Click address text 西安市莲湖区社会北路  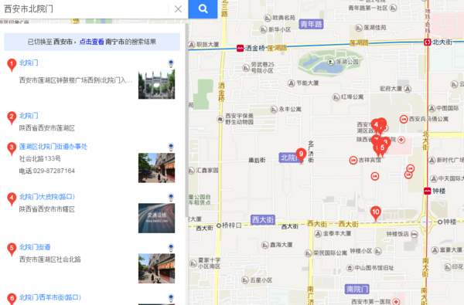(50, 259)
